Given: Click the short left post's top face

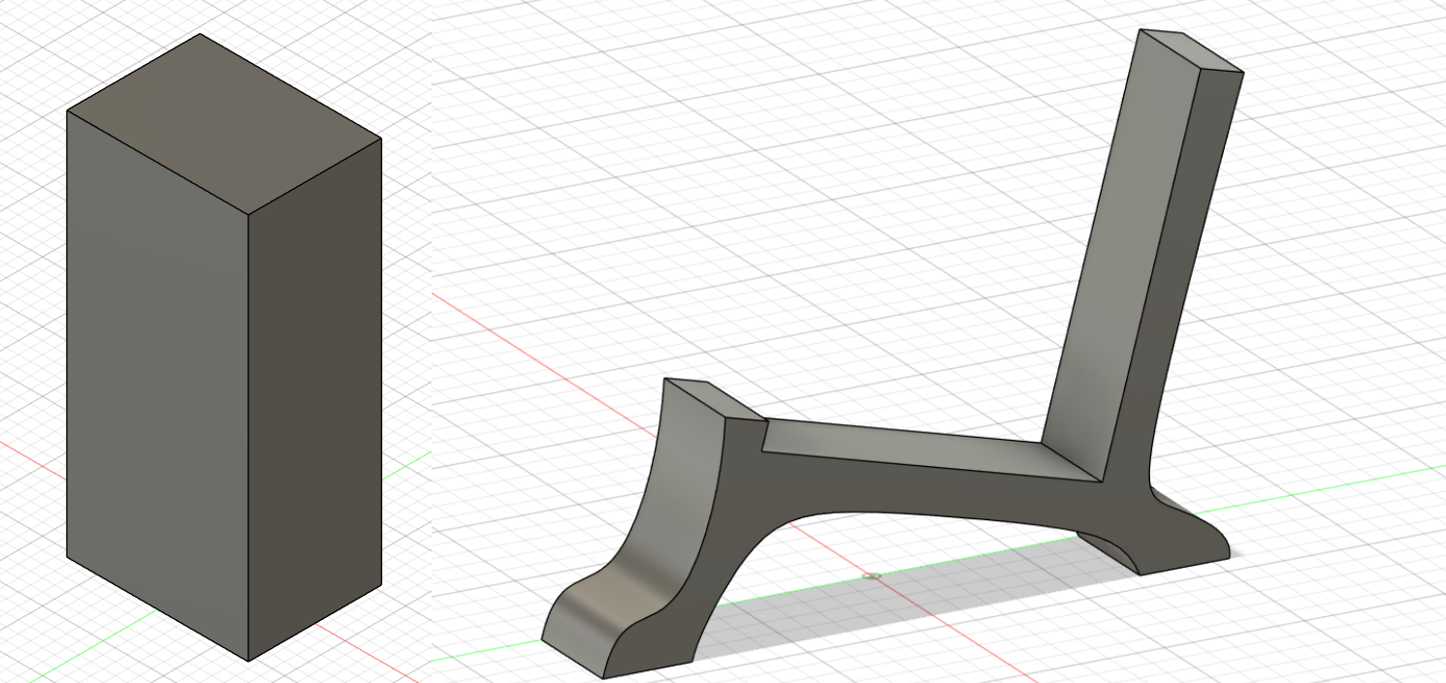Looking at the screenshot, I should click(713, 399).
